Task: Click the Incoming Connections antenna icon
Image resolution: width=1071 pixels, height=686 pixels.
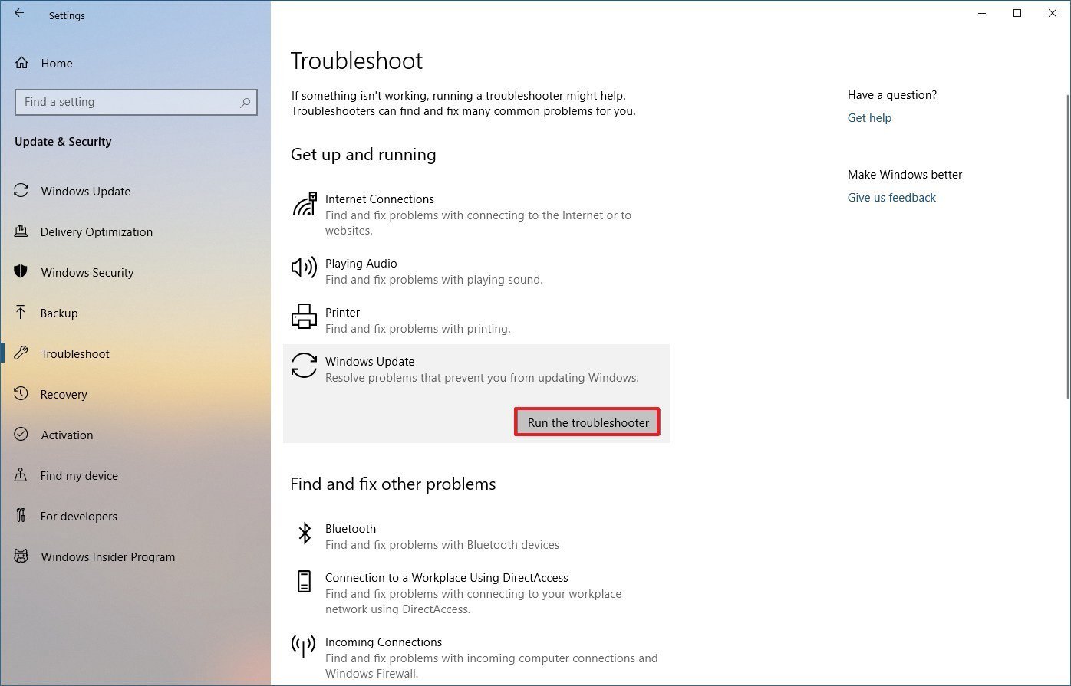Action: tap(305, 646)
